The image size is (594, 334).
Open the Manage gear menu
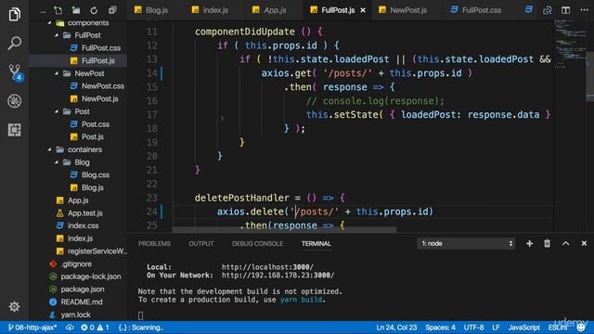click(15, 306)
